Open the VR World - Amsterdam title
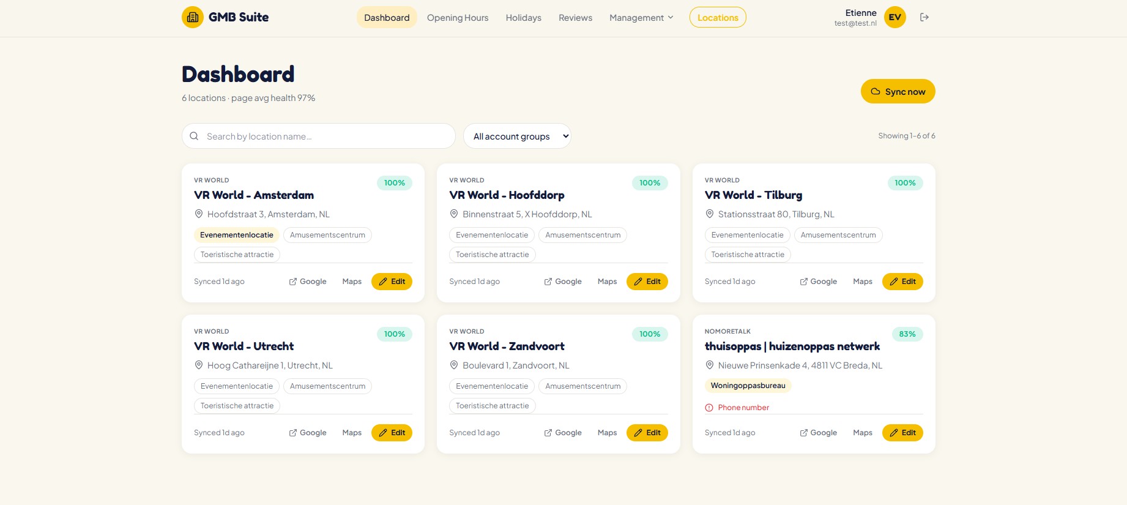 click(x=254, y=195)
